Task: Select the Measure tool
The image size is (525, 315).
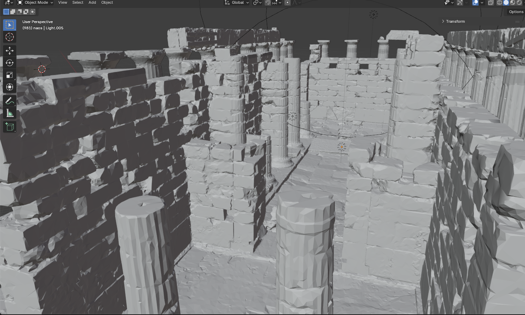Action: point(9,113)
